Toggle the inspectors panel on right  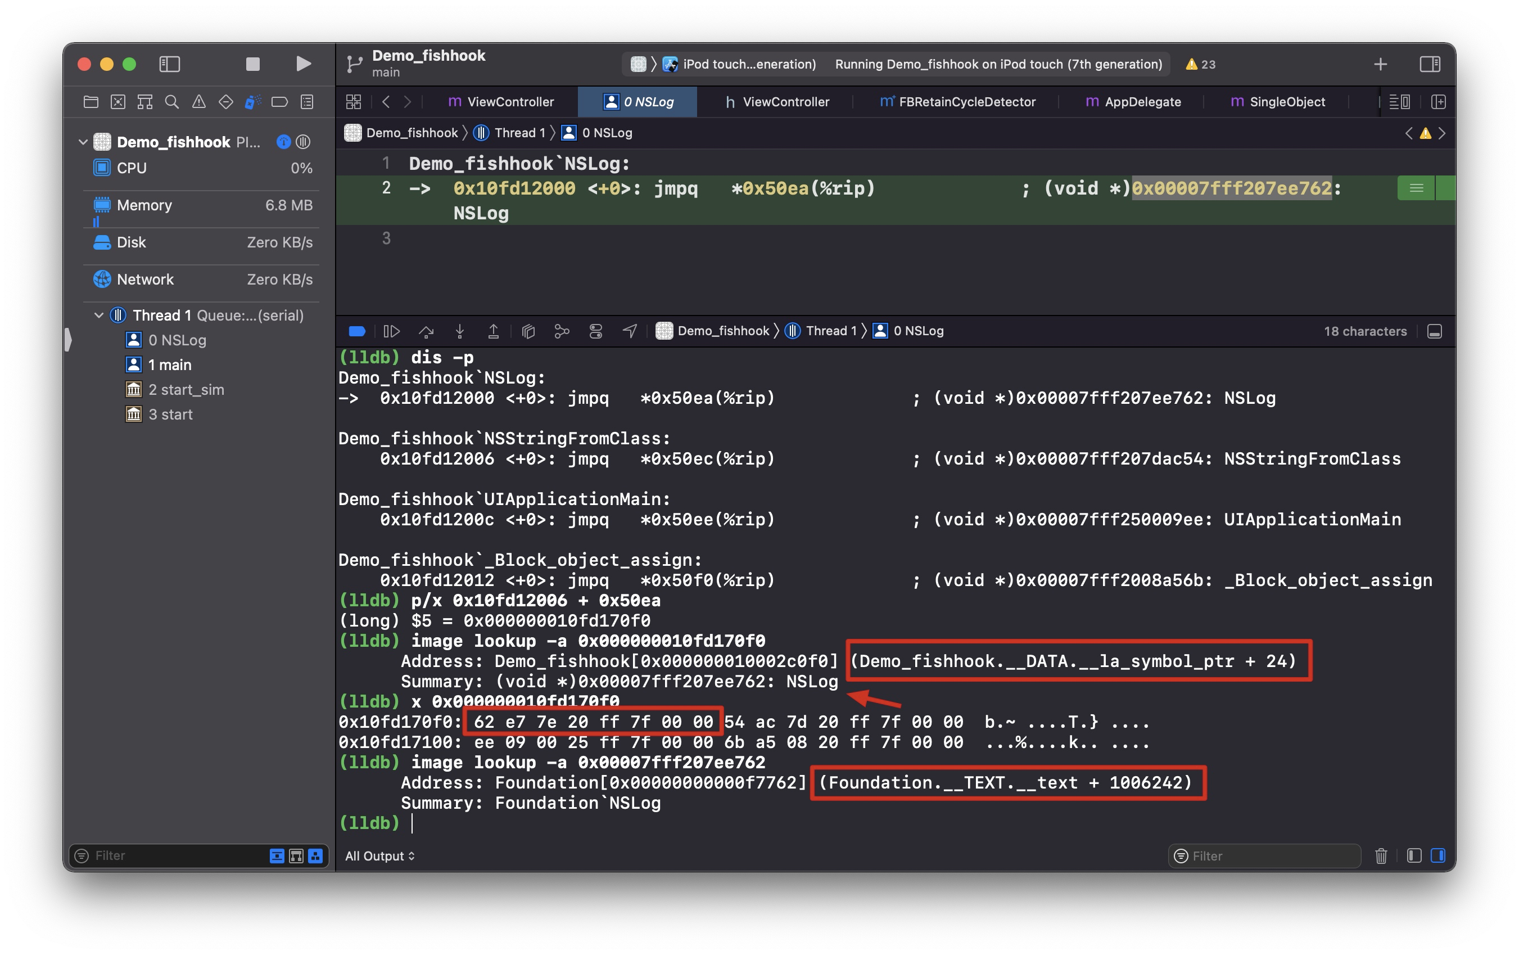coord(1430,64)
